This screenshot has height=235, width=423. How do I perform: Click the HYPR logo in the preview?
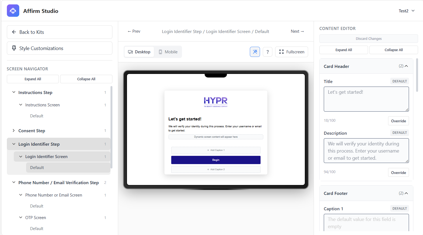(215, 102)
